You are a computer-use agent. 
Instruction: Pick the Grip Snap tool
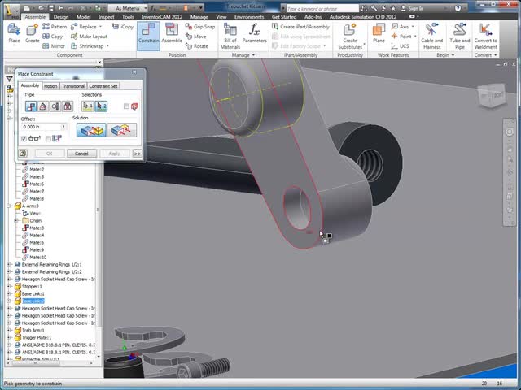pos(200,27)
